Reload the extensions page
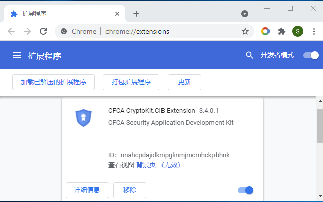The height and width of the screenshot is (202, 323). coord(43,31)
